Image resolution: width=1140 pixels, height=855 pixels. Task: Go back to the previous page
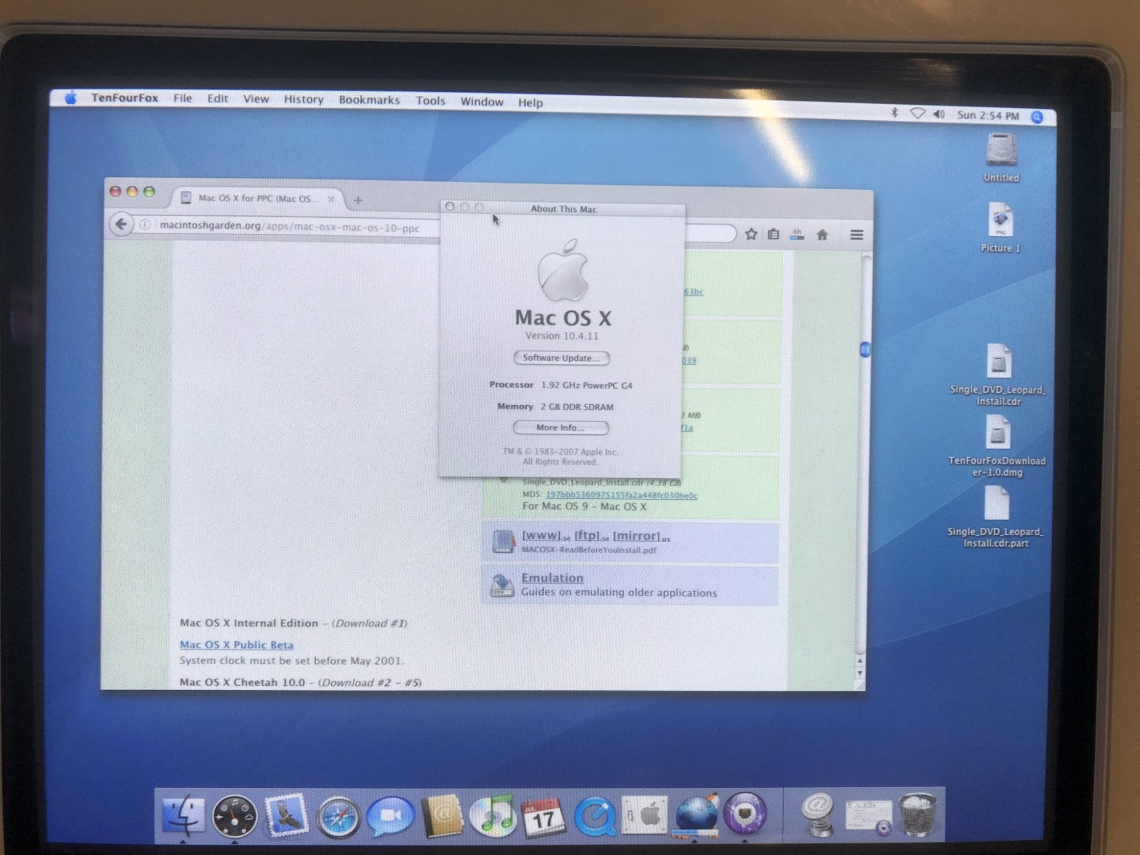coord(121,224)
